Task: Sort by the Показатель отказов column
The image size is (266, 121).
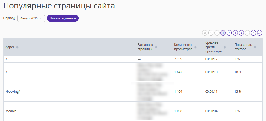Action: click(255, 47)
